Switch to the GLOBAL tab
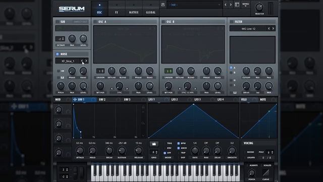Image resolution: width=323 pixels, height=182 pixels. coord(151,9)
